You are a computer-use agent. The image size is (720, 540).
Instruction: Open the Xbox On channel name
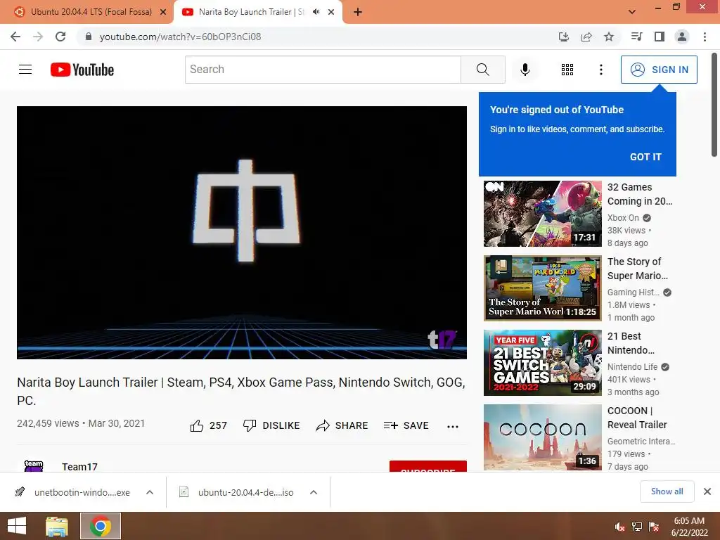[x=623, y=218]
